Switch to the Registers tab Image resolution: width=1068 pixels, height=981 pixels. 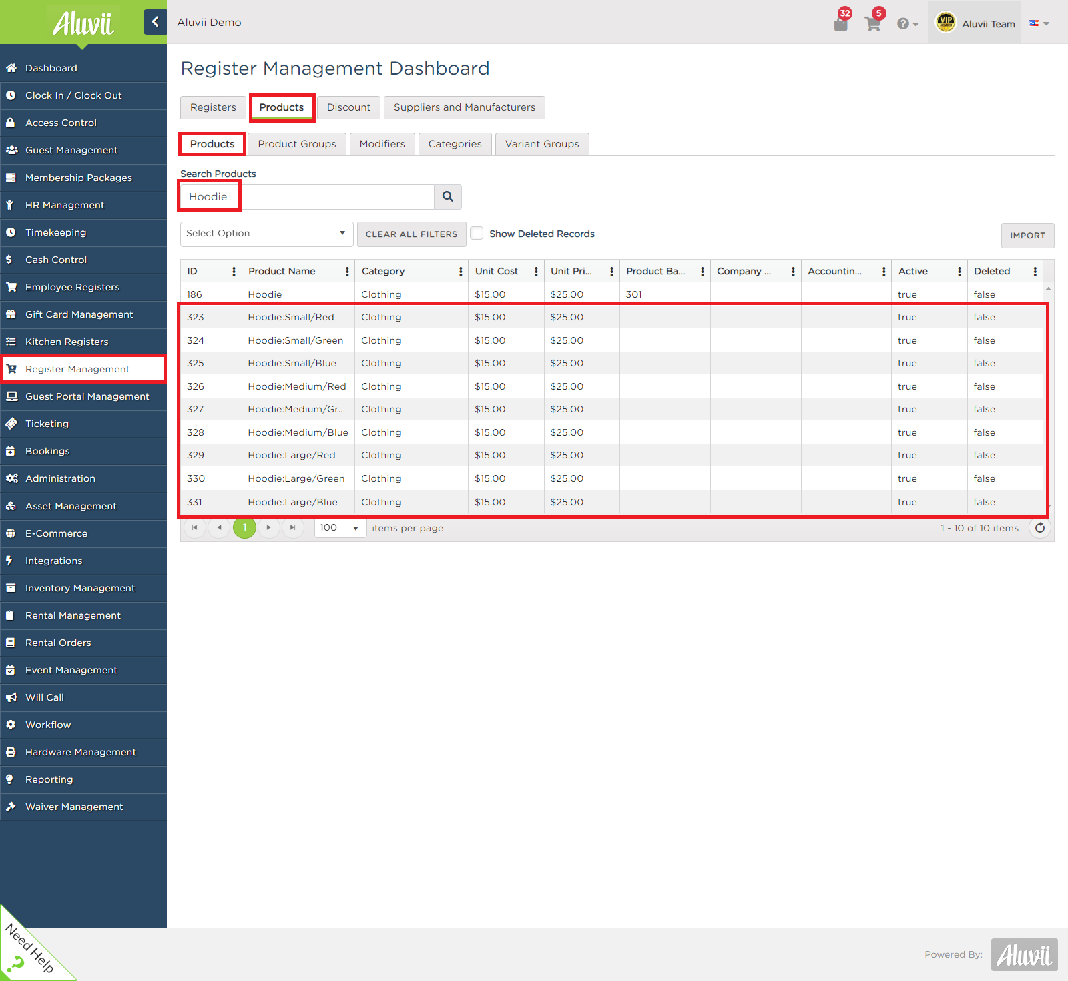coord(213,107)
